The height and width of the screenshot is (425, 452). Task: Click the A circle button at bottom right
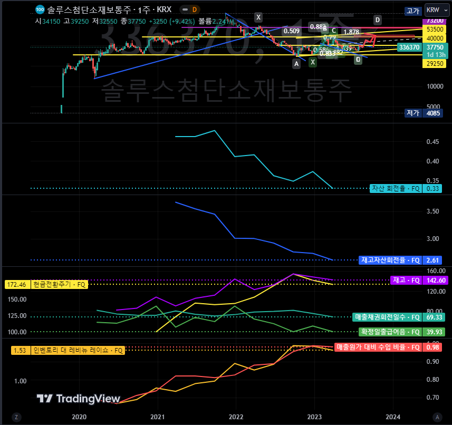[438, 417]
